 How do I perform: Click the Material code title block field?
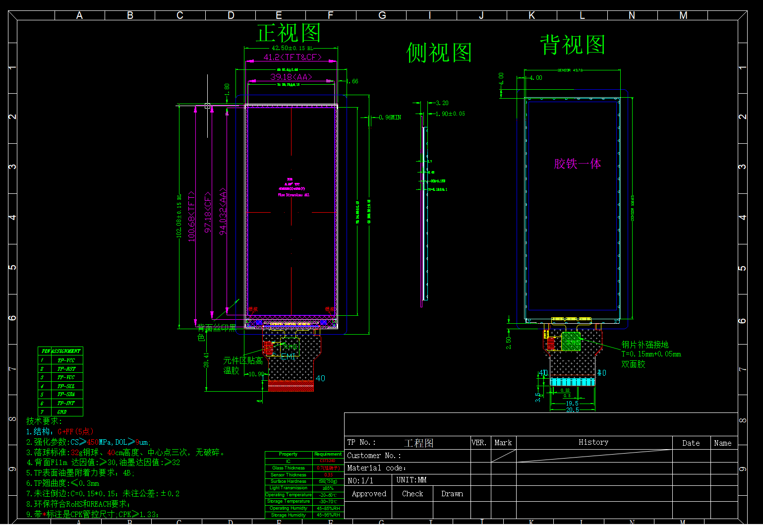[x=407, y=468]
